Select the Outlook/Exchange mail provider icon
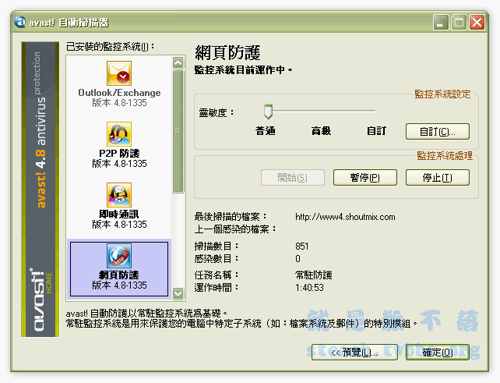The image size is (500, 383). (x=119, y=73)
